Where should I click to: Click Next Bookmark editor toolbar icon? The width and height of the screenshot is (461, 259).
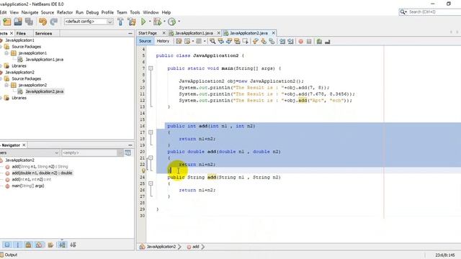[x=264, y=42]
